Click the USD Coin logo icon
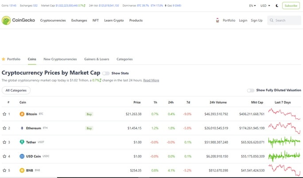This screenshot has width=303, height=178. tap(22, 156)
